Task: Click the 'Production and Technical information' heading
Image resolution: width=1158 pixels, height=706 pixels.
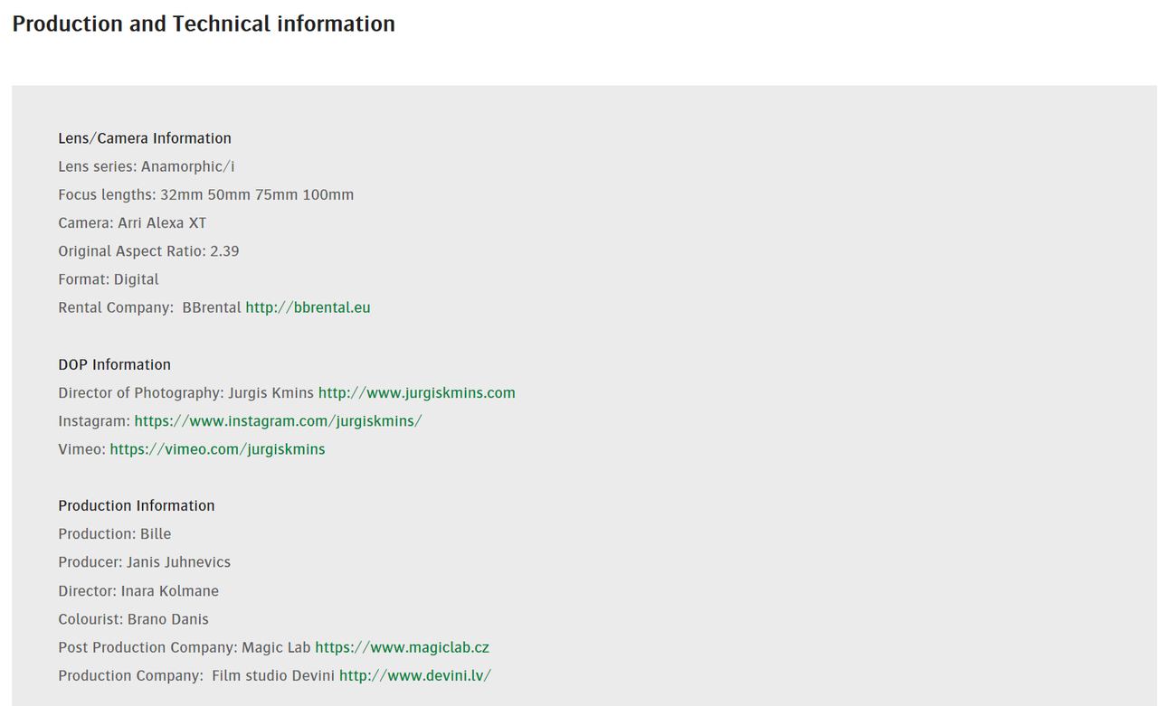Action: [204, 24]
